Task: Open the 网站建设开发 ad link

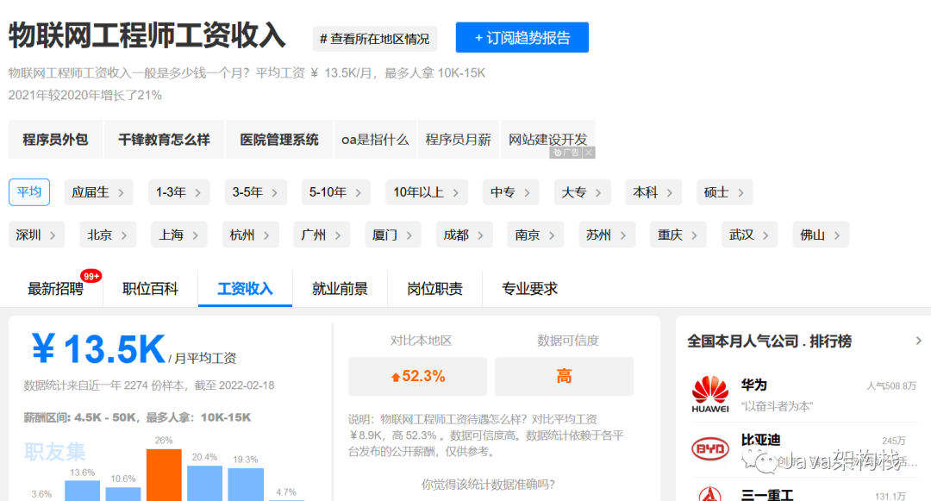Action: coord(548,140)
